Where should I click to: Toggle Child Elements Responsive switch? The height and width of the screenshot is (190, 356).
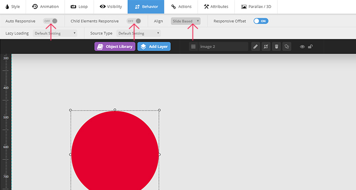pyautogui.click(x=134, y=21)
